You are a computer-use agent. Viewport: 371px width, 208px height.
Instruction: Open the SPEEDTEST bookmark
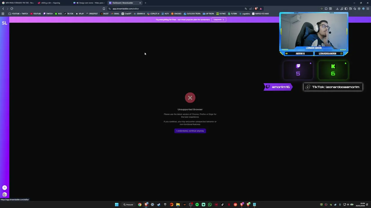coord(92,14)
